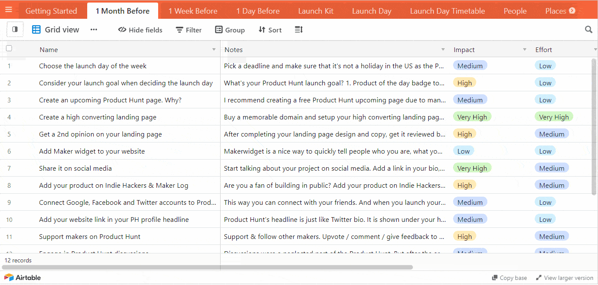Image resolution: width=598 pixels, height=285 pixels.
Task: Open the Launch Kit tab
Action: pyautogui.click(x=316, y=11)
